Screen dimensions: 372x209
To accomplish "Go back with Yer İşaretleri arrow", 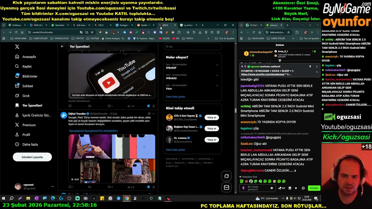I will point(62,46).
